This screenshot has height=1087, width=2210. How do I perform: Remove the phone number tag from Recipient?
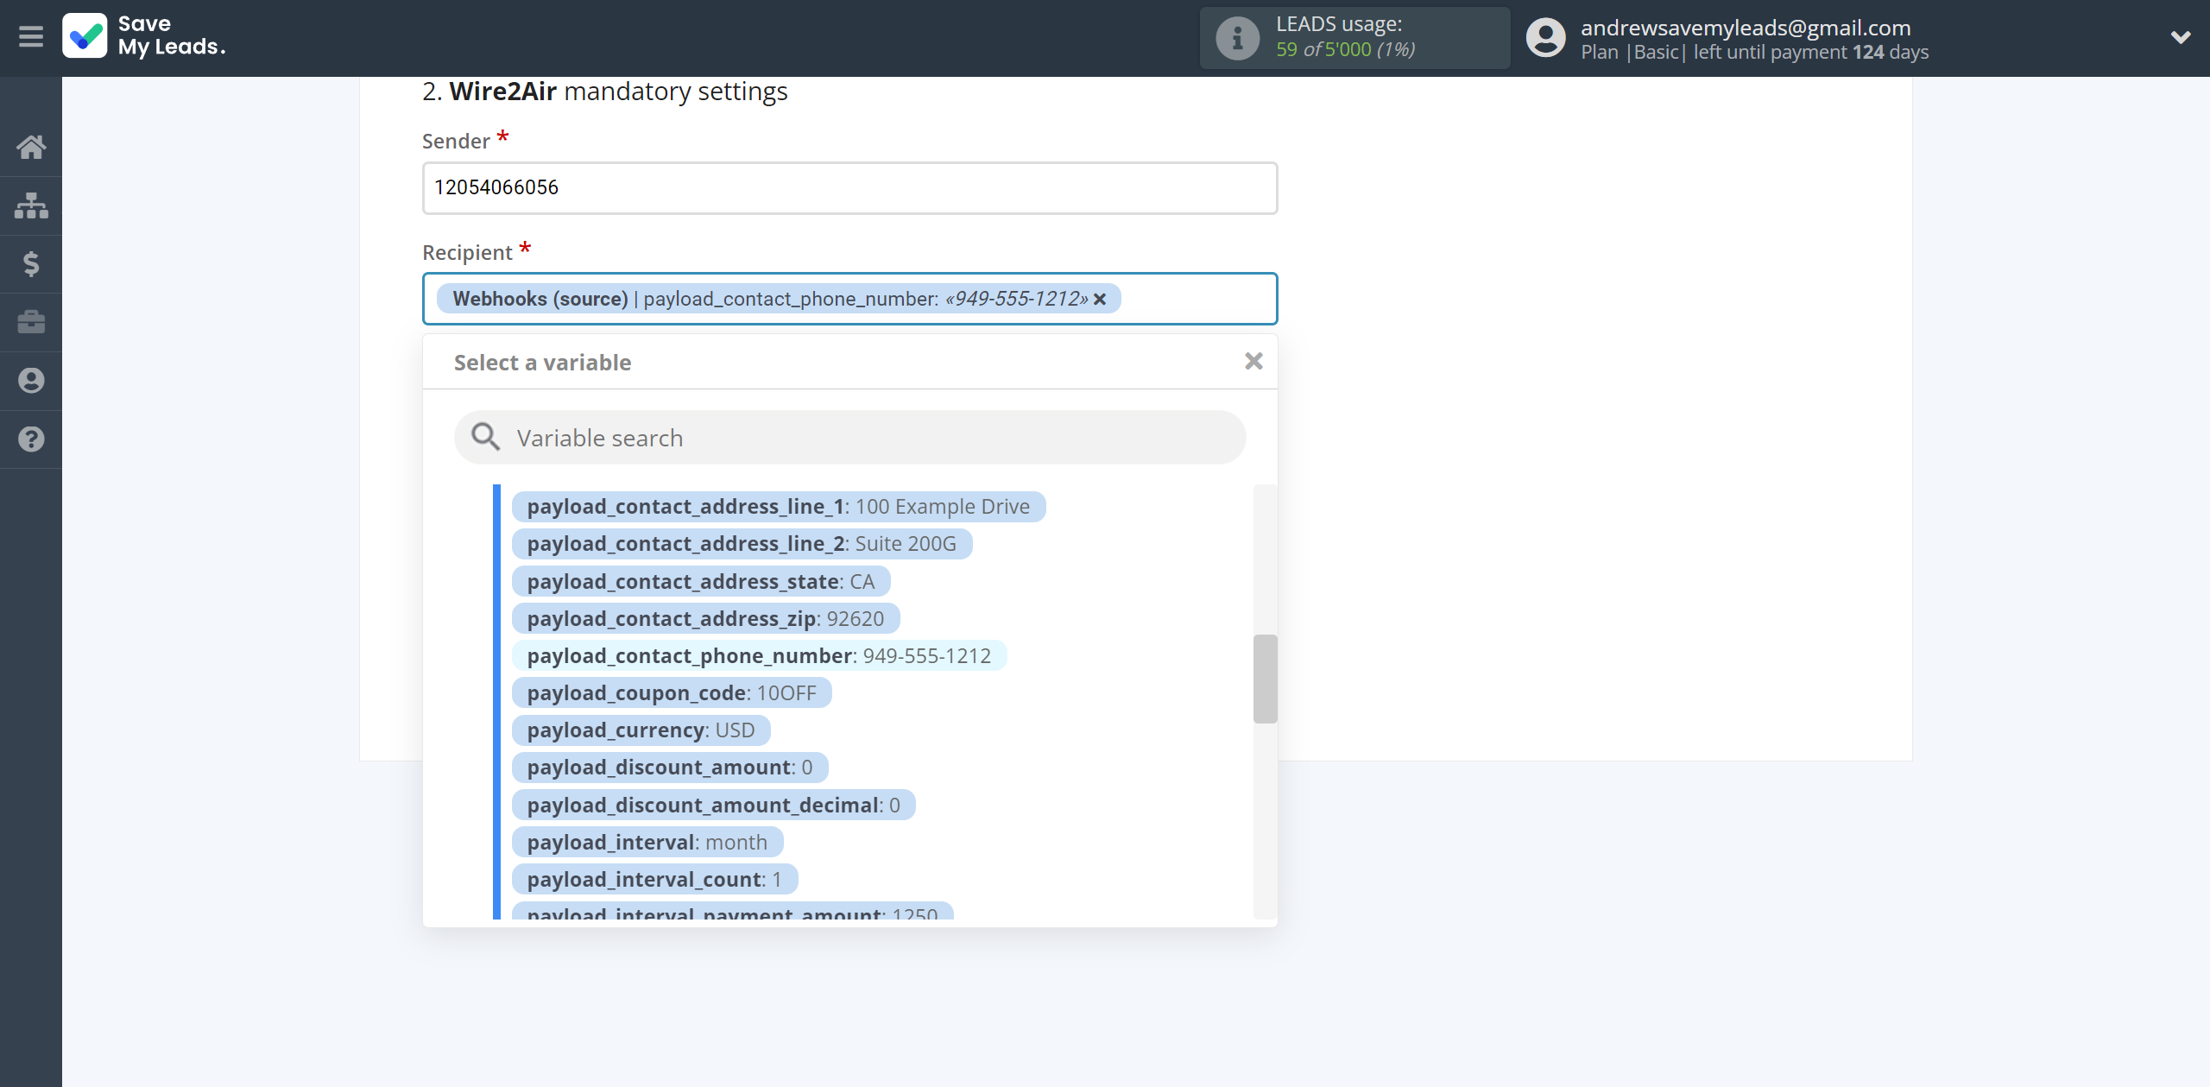pyautogui.click(x=1100, y=299)
